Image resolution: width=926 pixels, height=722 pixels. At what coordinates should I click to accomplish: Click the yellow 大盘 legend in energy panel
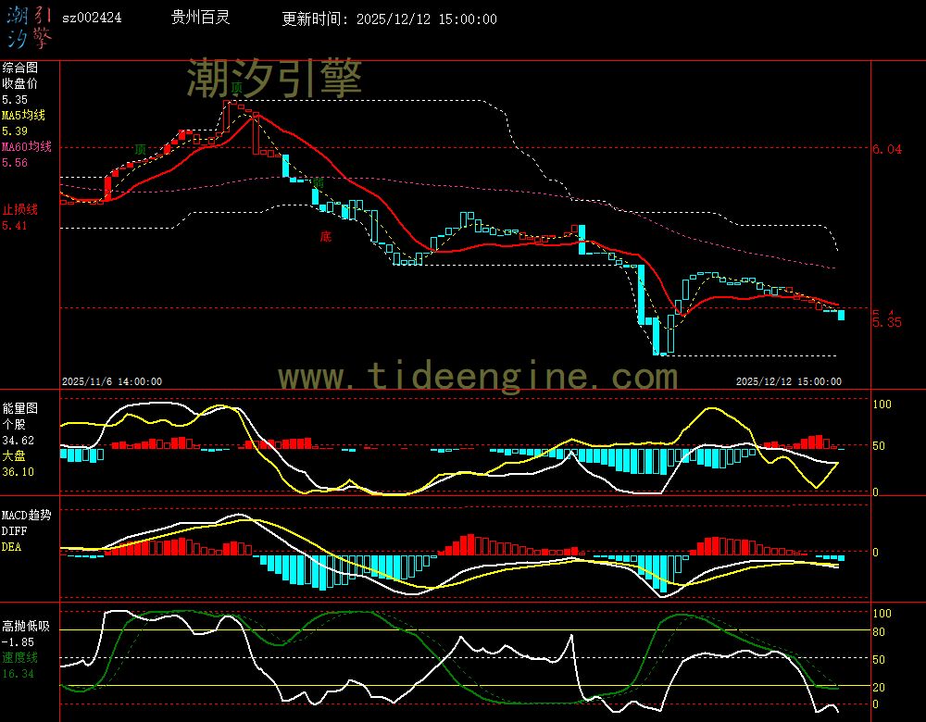pyautogui.click(x=14, y=456)
